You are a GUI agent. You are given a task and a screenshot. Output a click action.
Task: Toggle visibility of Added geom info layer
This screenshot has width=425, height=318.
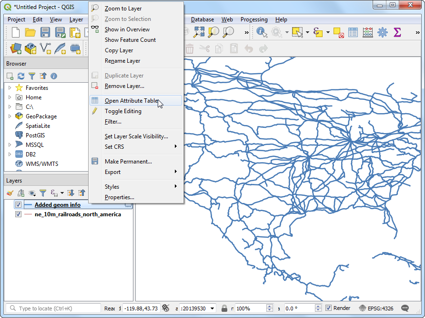[x=18, y=205]
